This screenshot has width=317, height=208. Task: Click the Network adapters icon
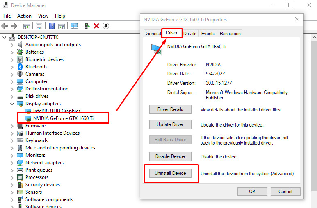[x=20, y=163]
